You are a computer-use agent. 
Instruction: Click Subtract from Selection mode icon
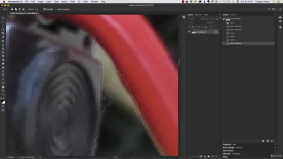point(19,9)
